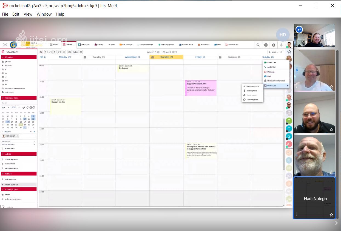Collapse the Favorites section header
Viewport: 341px width, 231px height.
[19, 57]
